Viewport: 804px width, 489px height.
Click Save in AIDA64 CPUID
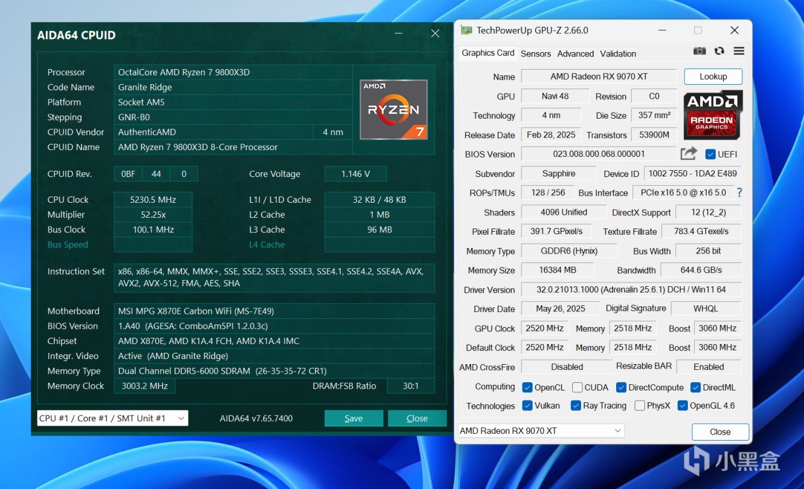[x=354, y=418]
